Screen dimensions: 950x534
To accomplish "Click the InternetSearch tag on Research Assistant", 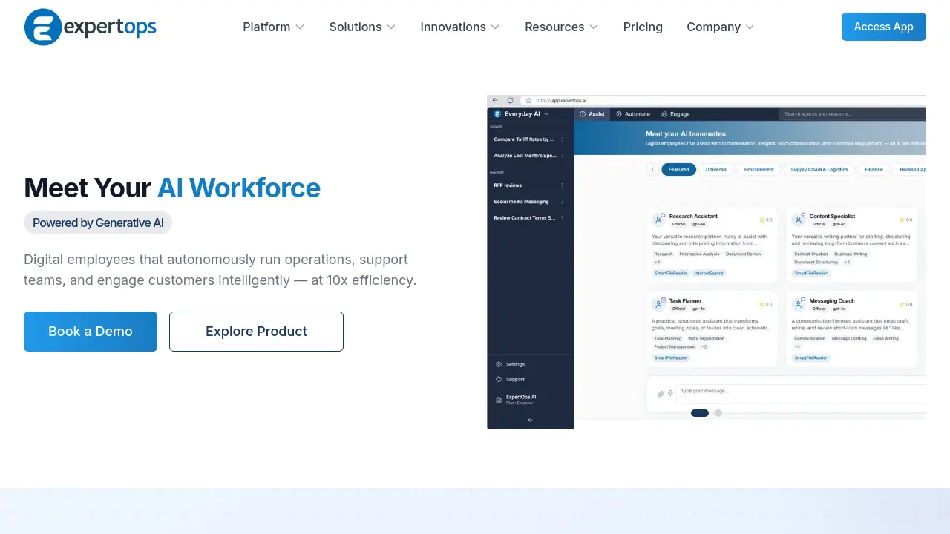I will click(x=709, y=274).
